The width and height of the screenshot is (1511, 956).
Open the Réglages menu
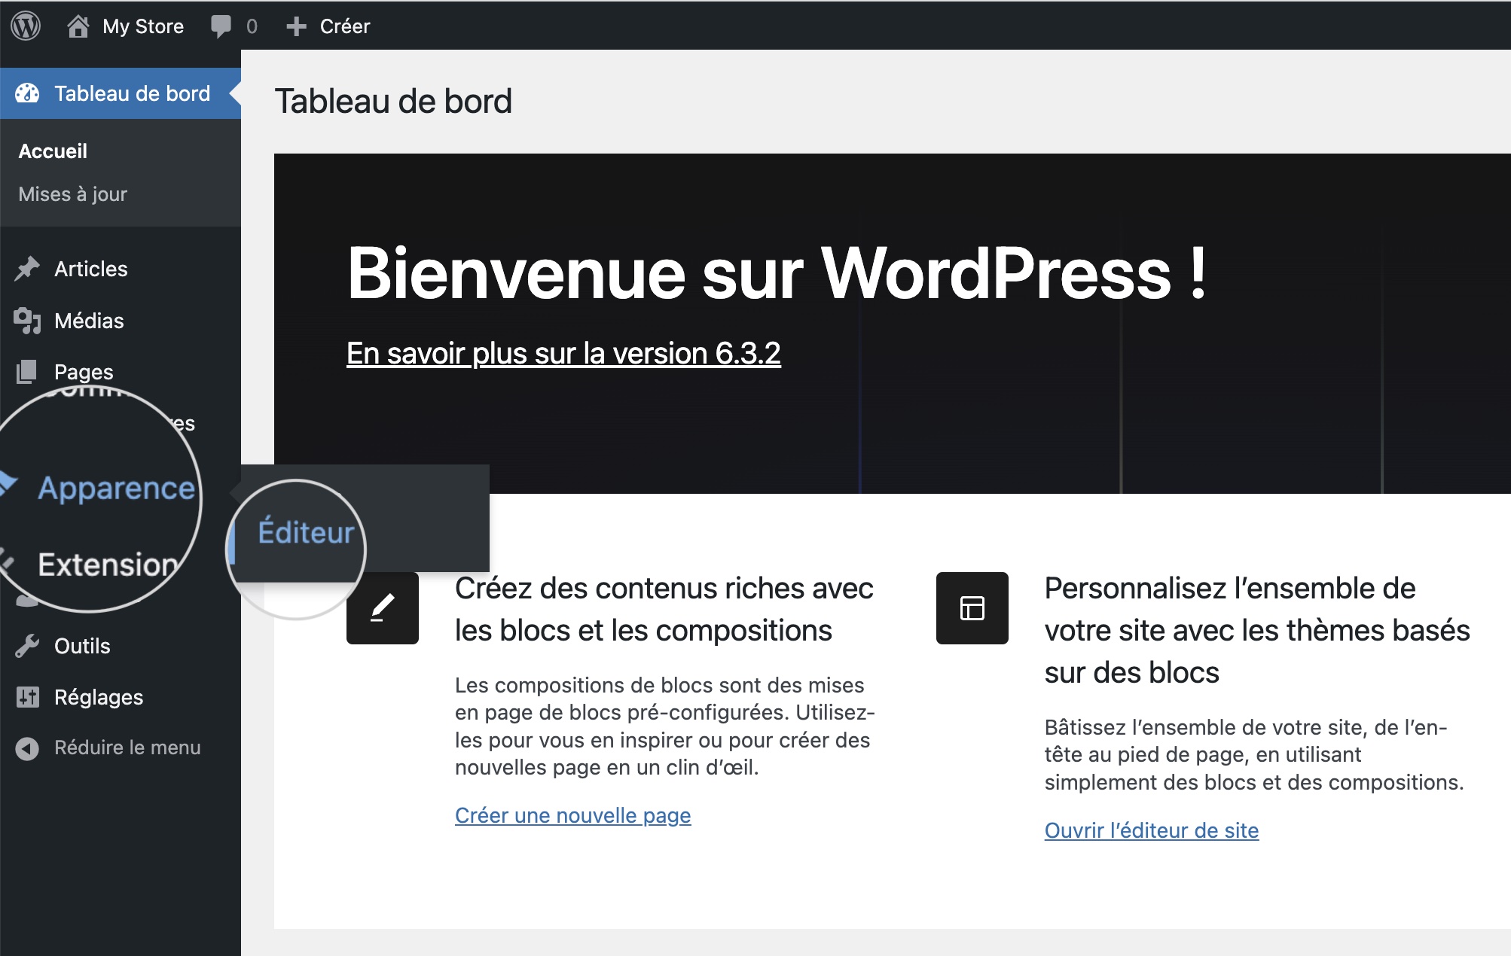[99, 697]
